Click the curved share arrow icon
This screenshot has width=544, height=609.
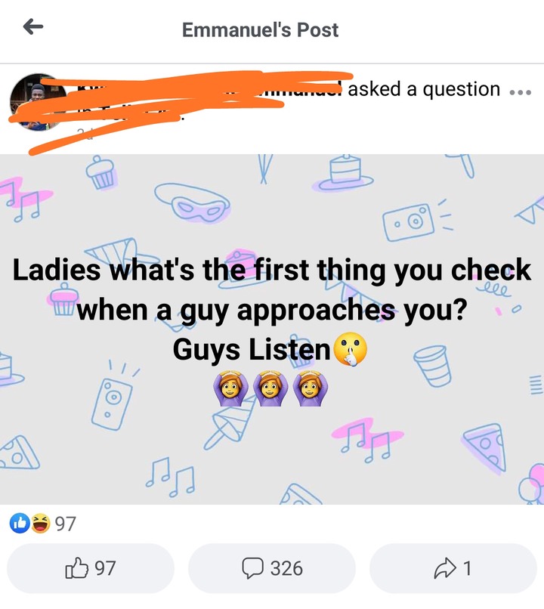pos(445,568)
